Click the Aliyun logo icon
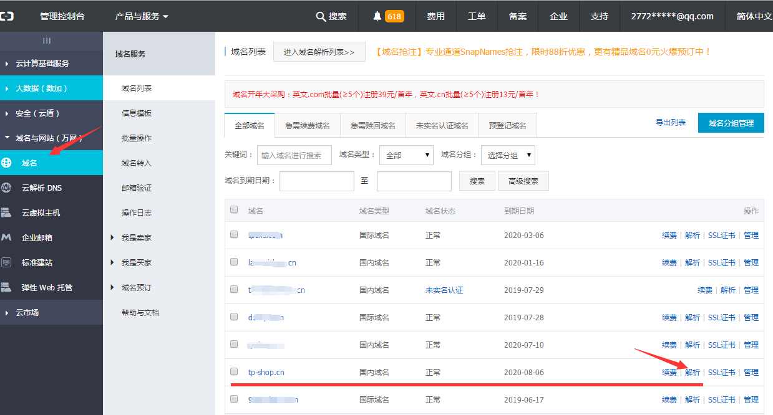The width and height of the screenshot is (773, 415). pyautogui.click(x=7, y=16)
